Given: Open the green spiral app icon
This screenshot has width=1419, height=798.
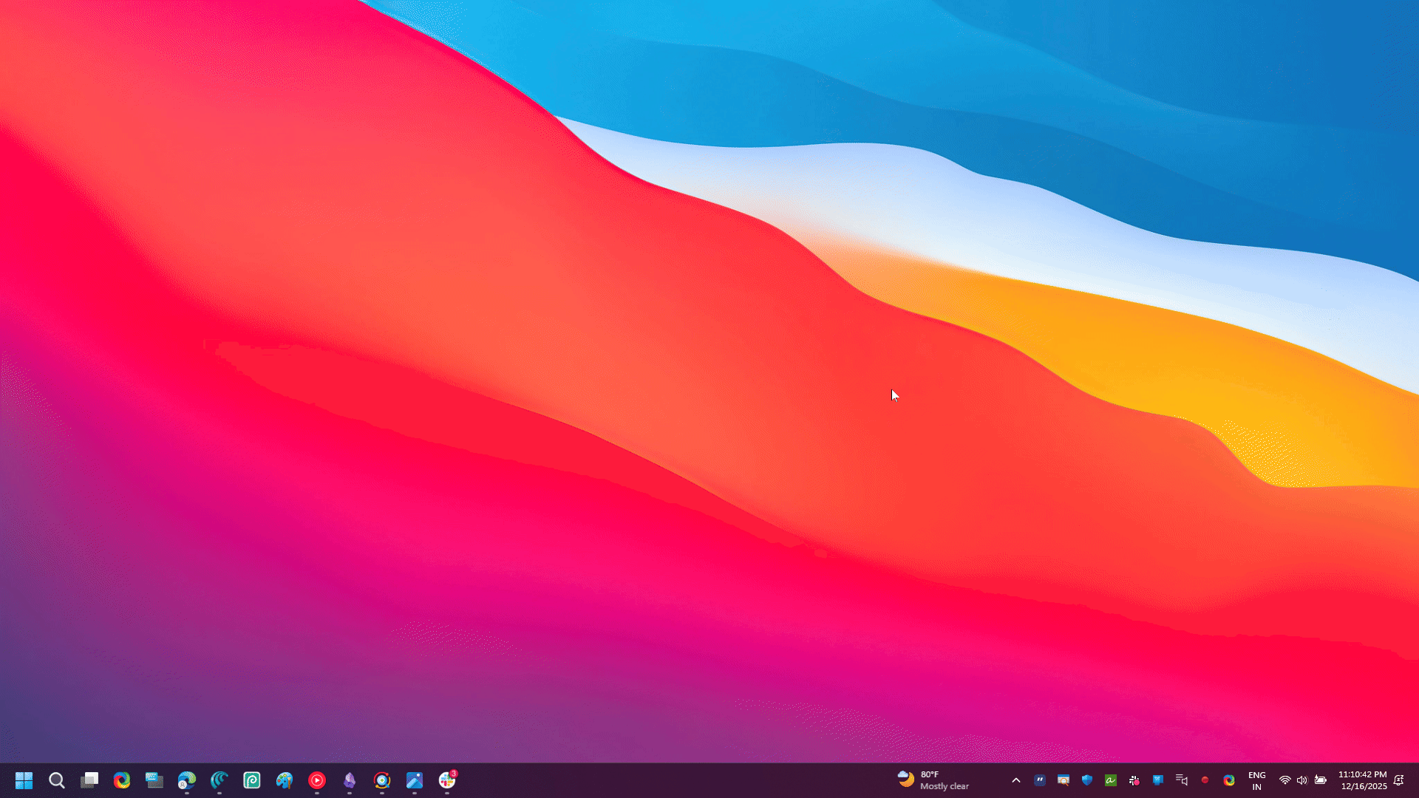Looking at the screenshot, I should pos(252,780).
